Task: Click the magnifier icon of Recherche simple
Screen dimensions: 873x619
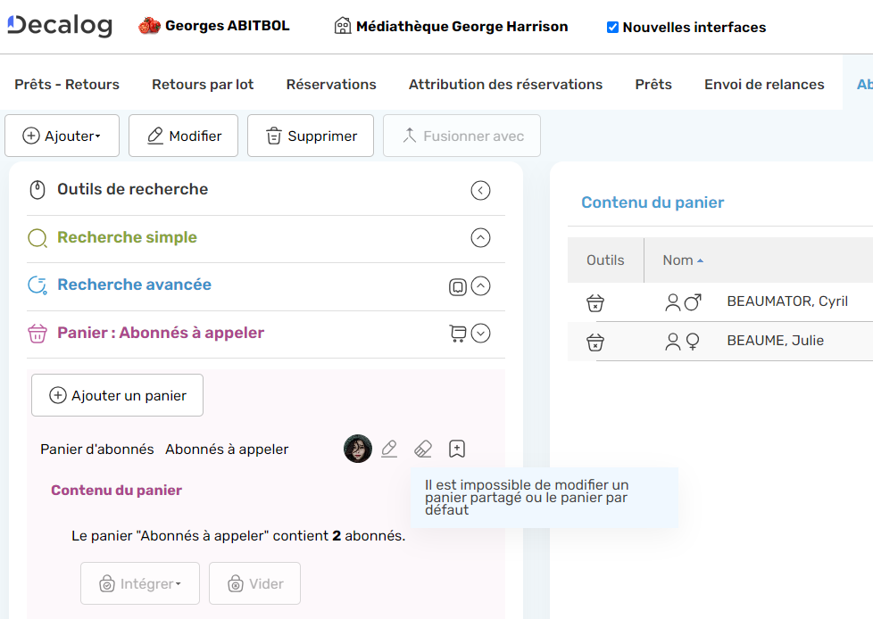Action: click(x=36, y=237)
